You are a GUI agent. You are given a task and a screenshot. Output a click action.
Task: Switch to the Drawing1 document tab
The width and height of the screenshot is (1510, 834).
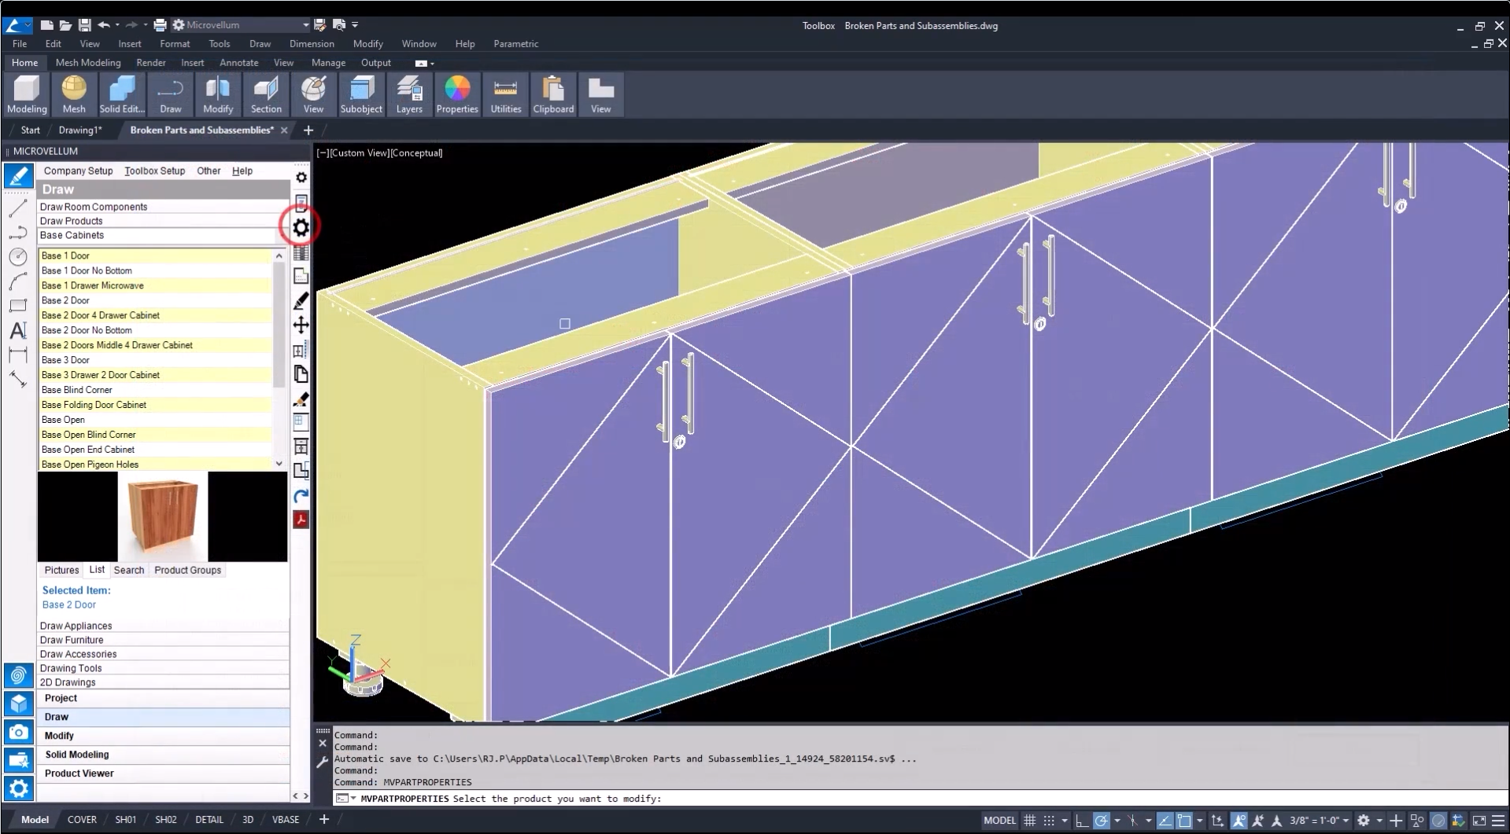[x=80, y=130]
